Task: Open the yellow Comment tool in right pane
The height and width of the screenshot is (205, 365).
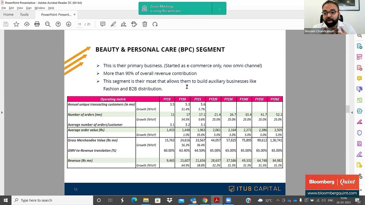Action: coord(359,79)
